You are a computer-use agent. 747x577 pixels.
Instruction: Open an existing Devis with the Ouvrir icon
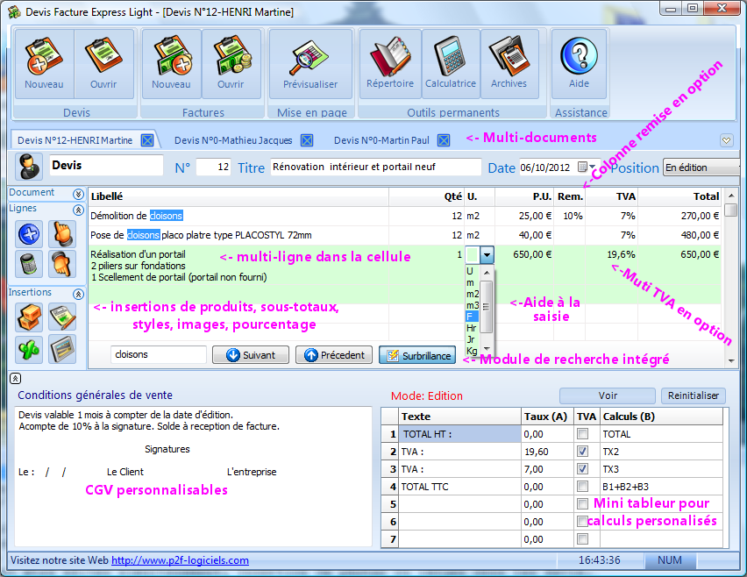103,63
